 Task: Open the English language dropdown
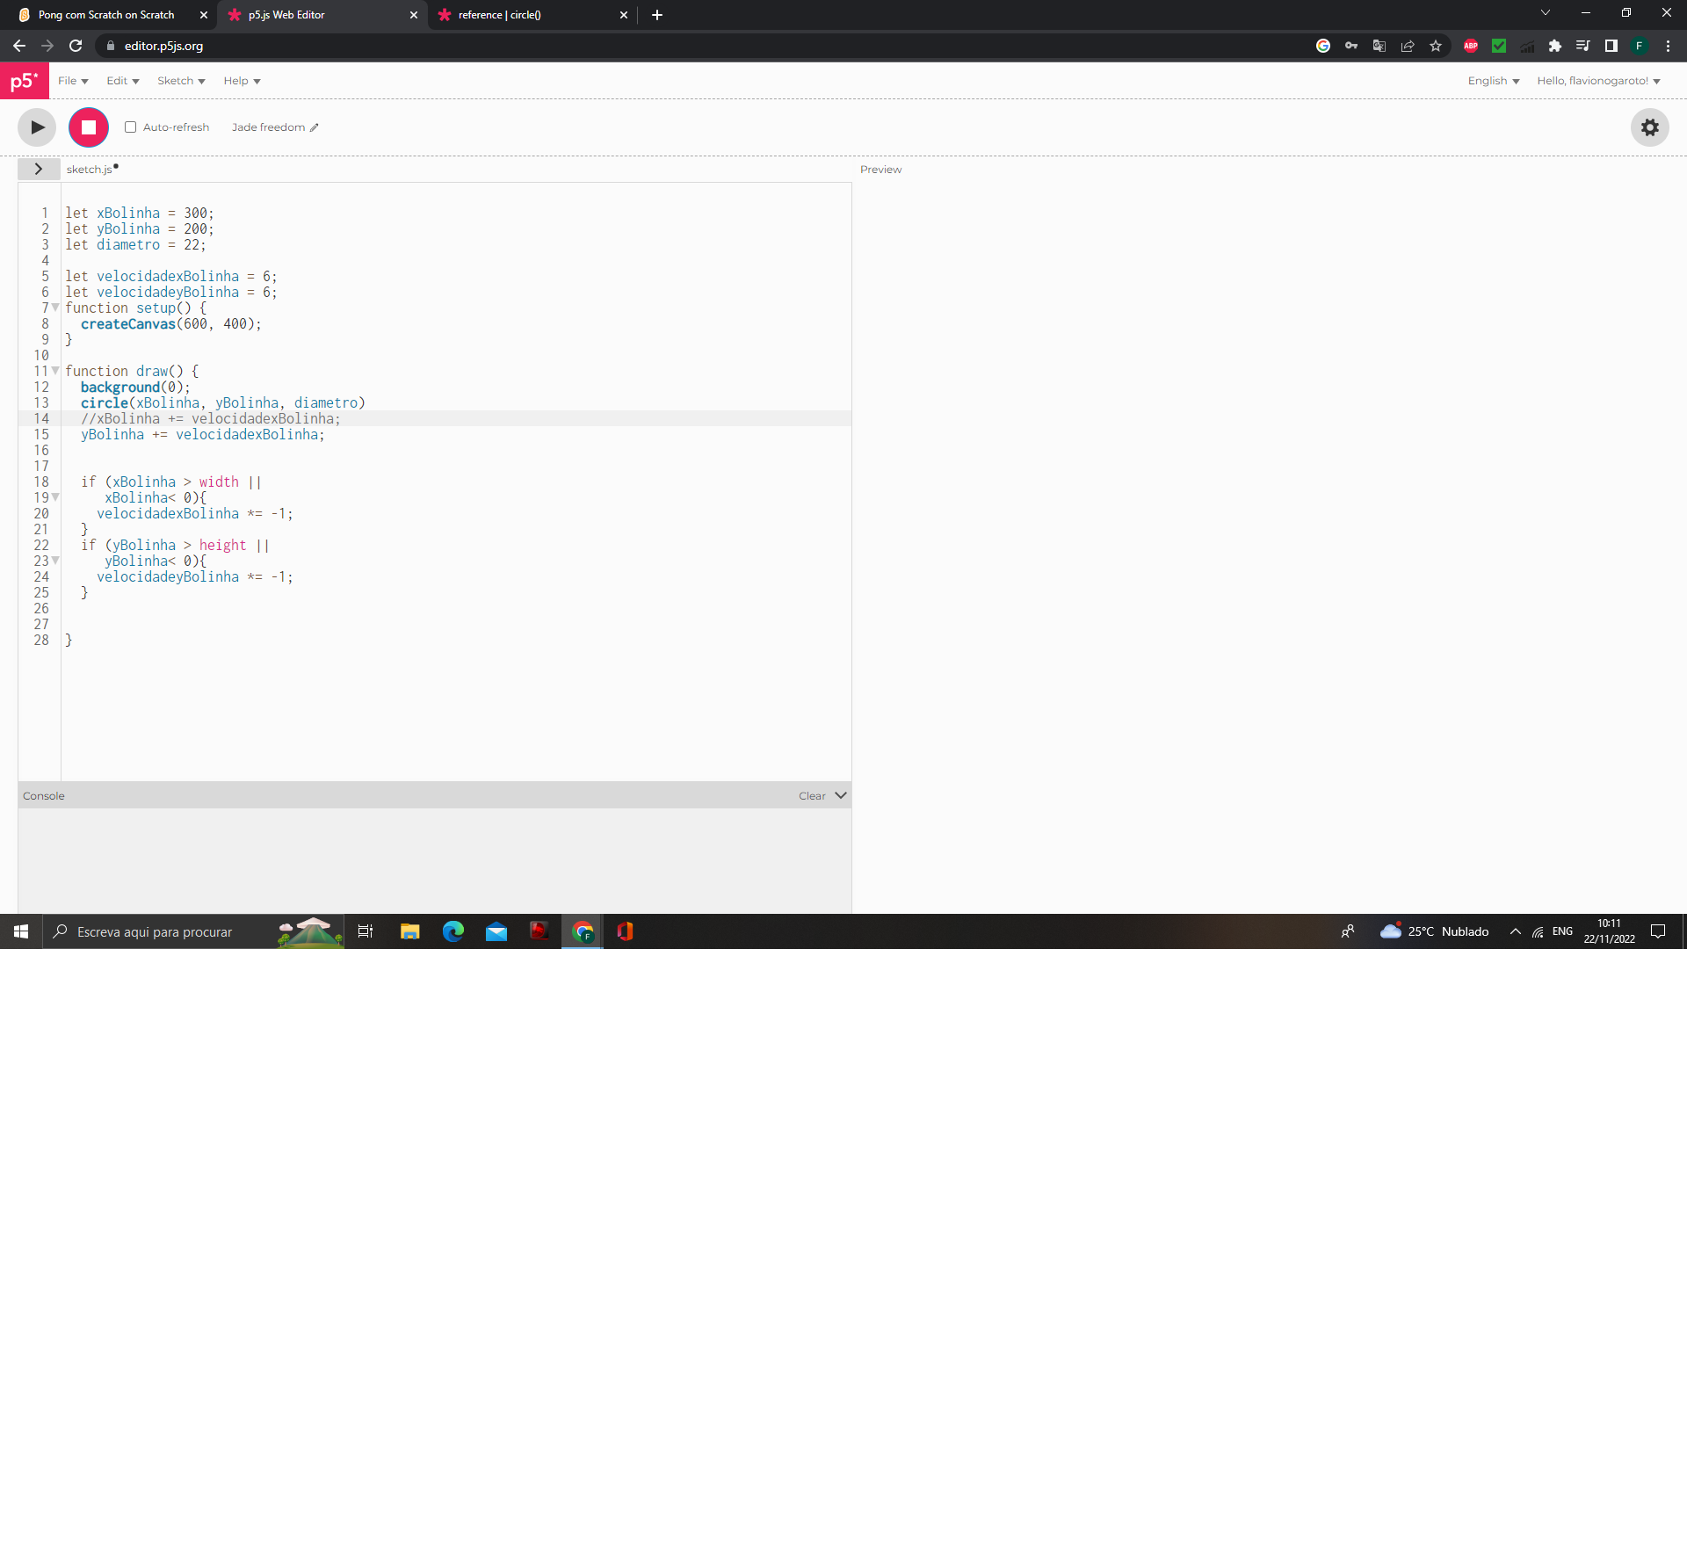coord(1494,81)
